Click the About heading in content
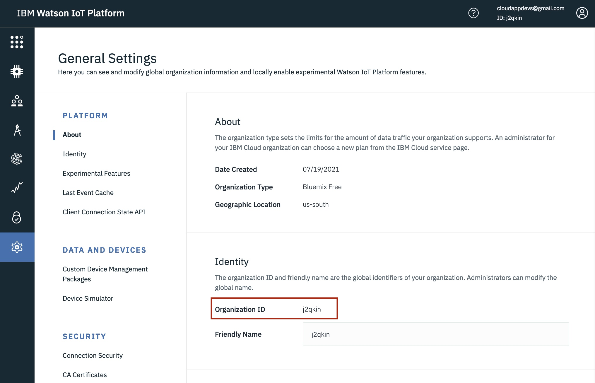Viewport: 595px width, 383px height. click(228, 122)
